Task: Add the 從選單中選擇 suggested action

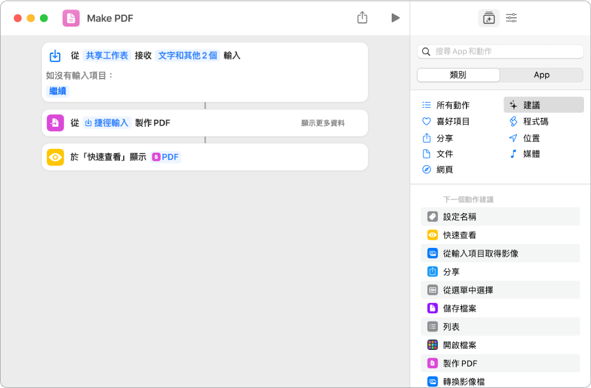Action: pyautogui.click(x=500, y=290)
